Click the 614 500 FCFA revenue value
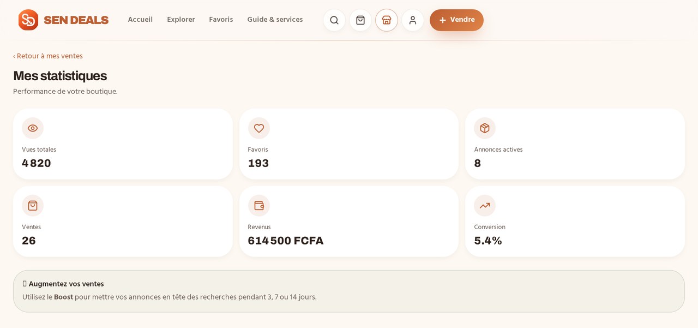698x328 pixels. 286,241
